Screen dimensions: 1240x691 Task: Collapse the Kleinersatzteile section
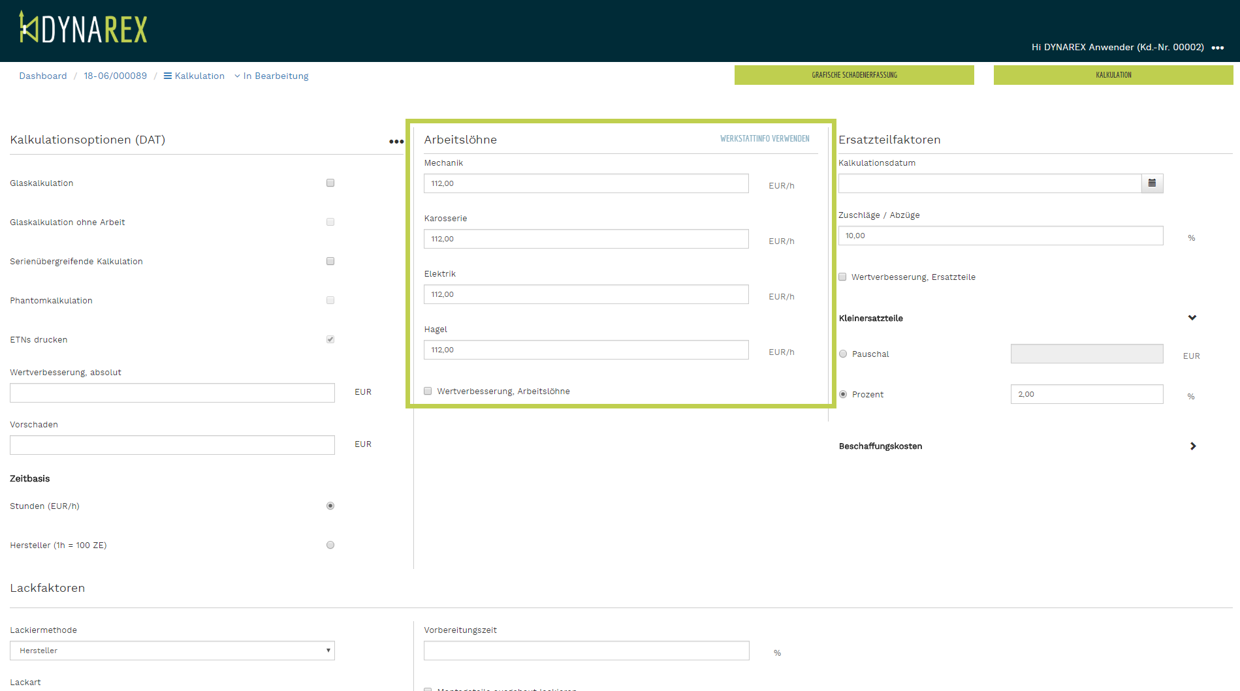[x=1192, y=318]
